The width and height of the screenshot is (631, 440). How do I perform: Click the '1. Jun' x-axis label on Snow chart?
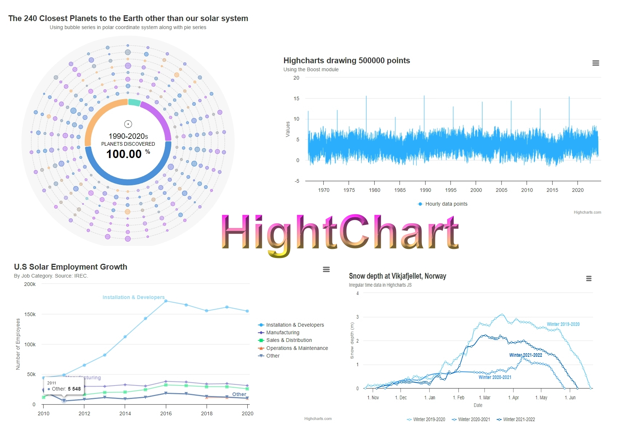[x=570, y=397]
